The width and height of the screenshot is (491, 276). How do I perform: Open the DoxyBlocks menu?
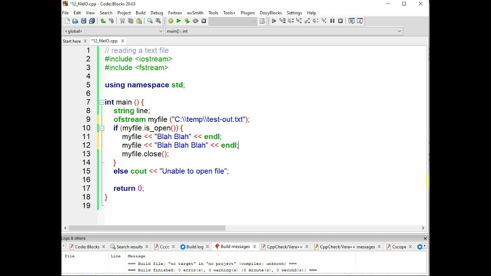pyautogui.click(x=271, y=13)
